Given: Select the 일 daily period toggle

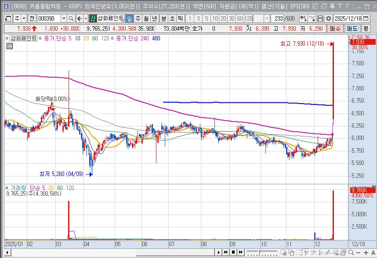Looking at the screenshot, I should tap(129, 18).
